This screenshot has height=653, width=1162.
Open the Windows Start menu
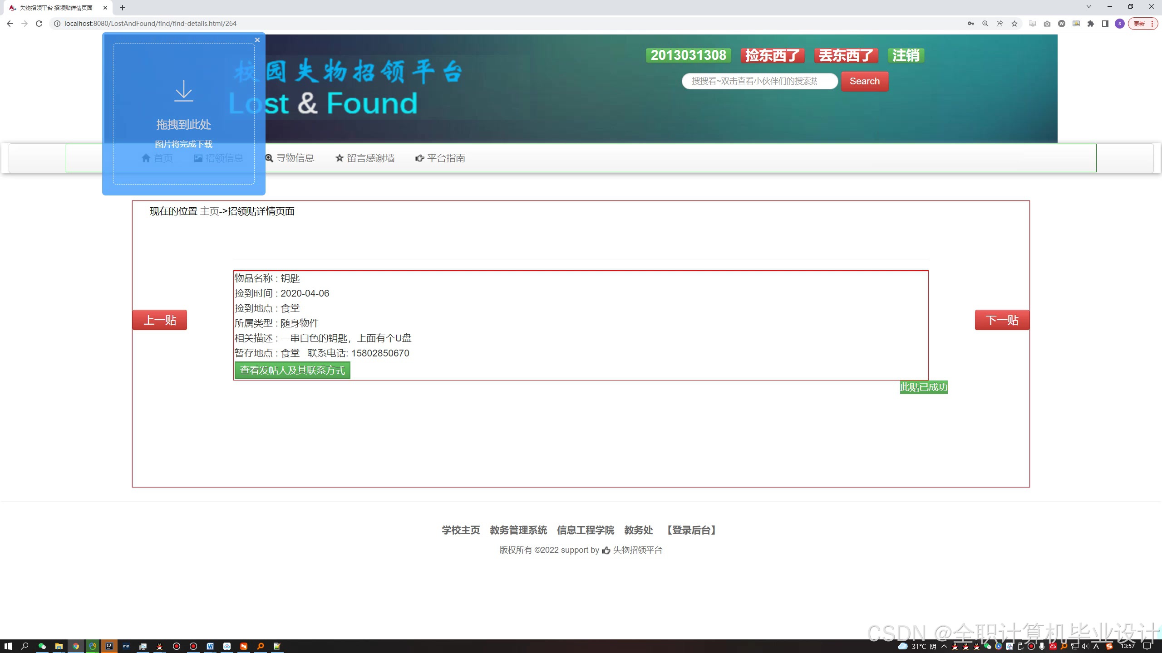pos(8,646)
